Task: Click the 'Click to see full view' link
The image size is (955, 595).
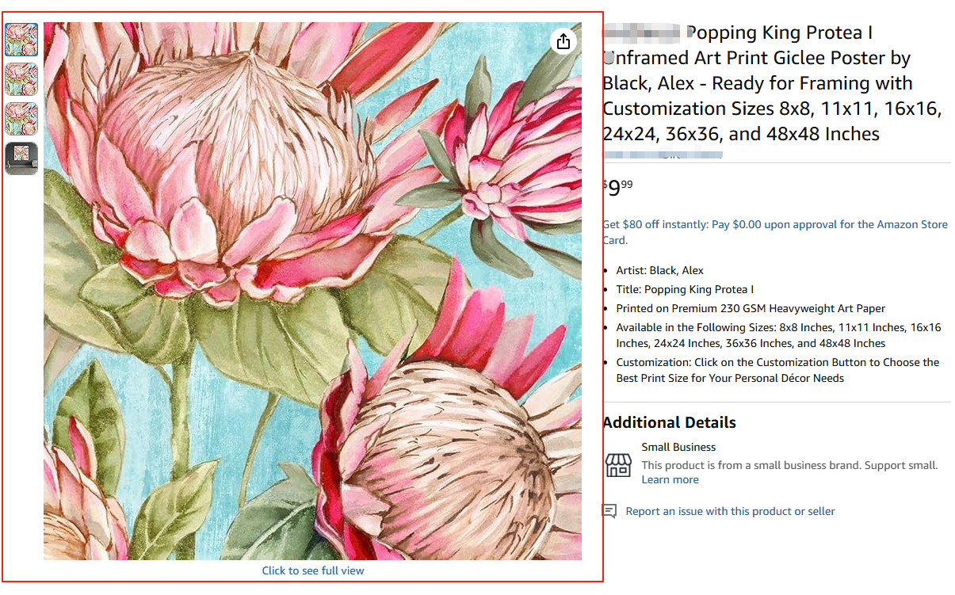Action: [313, 570]
